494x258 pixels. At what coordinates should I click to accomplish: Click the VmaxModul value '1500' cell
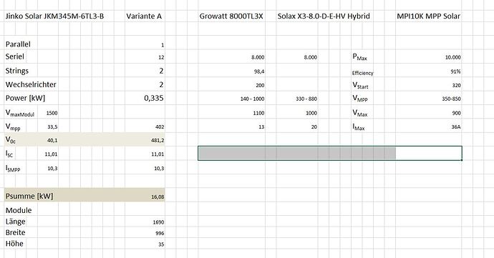click(x=52, y=113)
